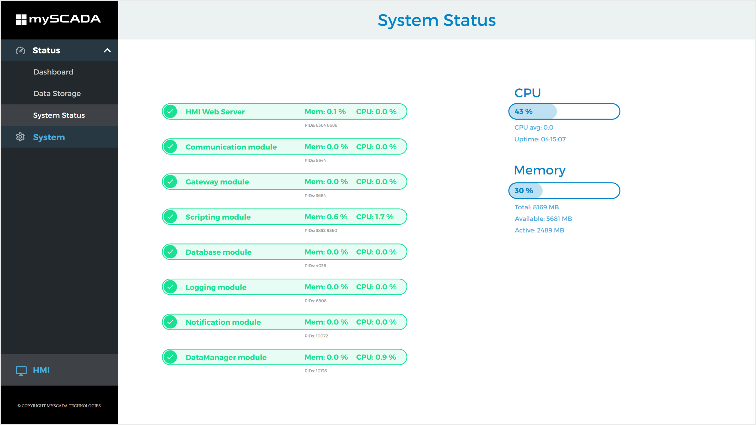The width and height of the screenshot is (756, 425).
Task: Select the Gateway module label
Action: 217,182
